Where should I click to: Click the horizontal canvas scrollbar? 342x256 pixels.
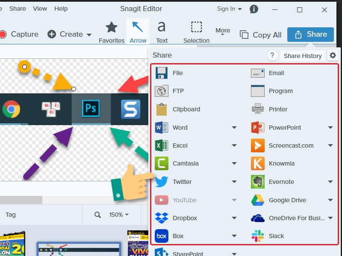21,200
